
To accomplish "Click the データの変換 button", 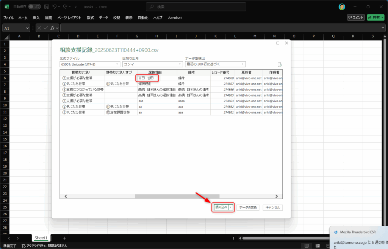I will pyautogui.click(x=248, y=207).
